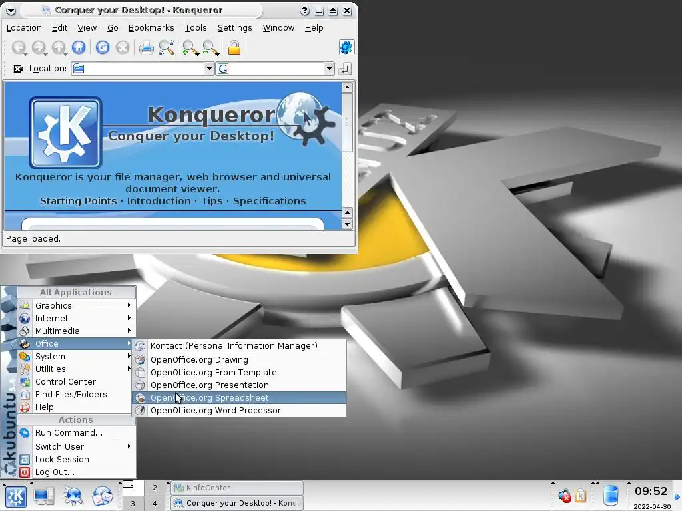Go to Home URL in Konqueror
This screenshot has height=511, width=682.
coord(79,47)
